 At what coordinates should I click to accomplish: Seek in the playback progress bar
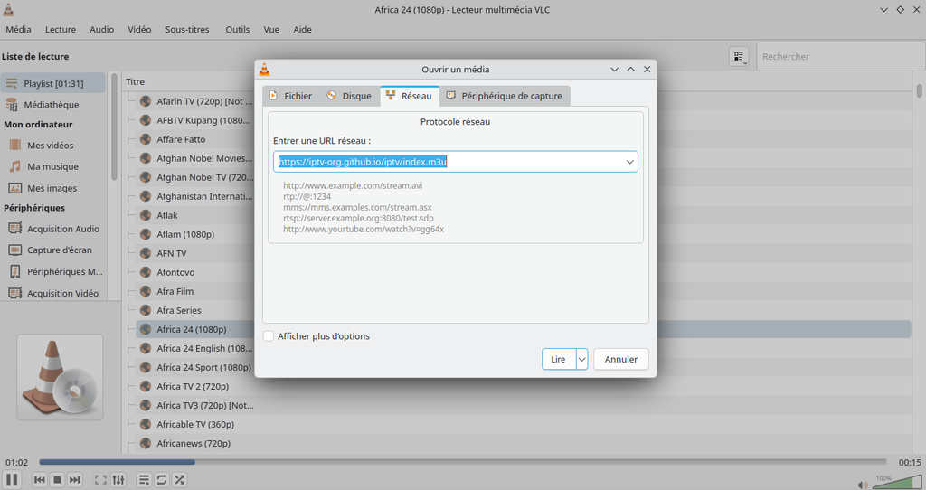[x=462, y=462]
